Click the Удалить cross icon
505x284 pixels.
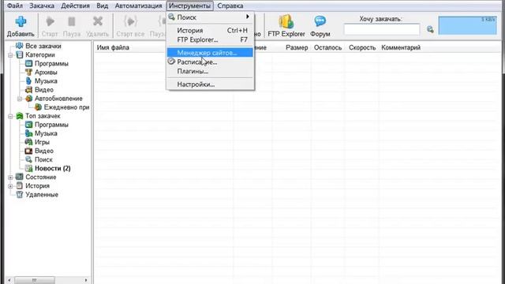click(98, 21)
